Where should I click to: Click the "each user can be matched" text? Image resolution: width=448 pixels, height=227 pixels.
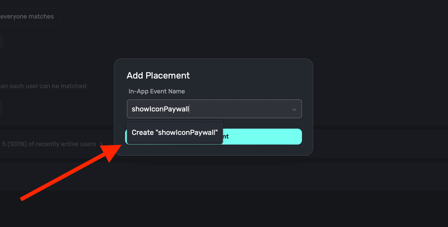tap(47, 86)
